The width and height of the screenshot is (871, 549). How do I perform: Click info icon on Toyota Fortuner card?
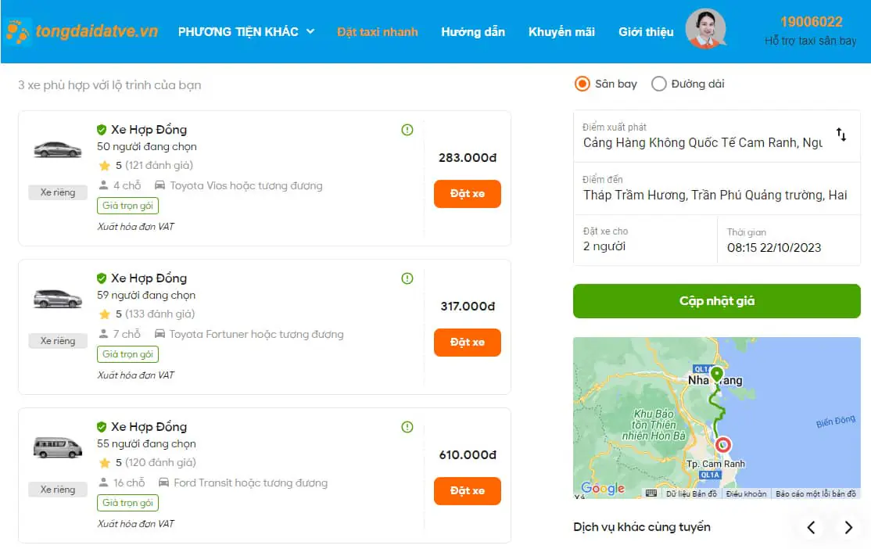coord(407,278)
